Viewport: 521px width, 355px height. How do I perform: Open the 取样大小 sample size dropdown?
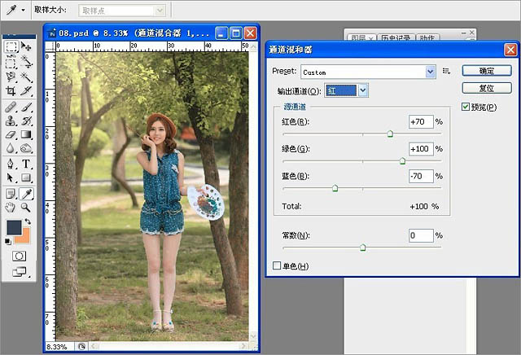122,10
